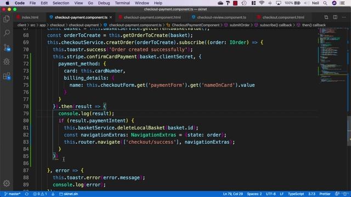
Task: Click 'Ln 79, Col 29' position indicator
Action: coord(233,194)
